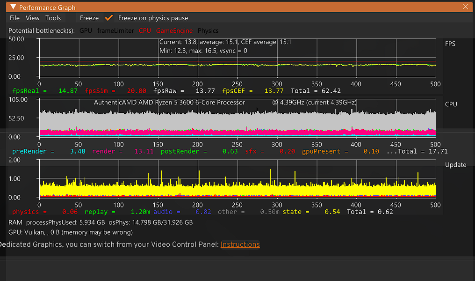This screenshot has width=475, height=281.
Task: Click the Total = 0.62 value
Action: coord(370,212)
